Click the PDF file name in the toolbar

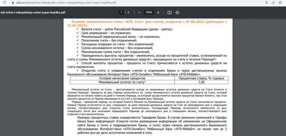coord(33,12)
